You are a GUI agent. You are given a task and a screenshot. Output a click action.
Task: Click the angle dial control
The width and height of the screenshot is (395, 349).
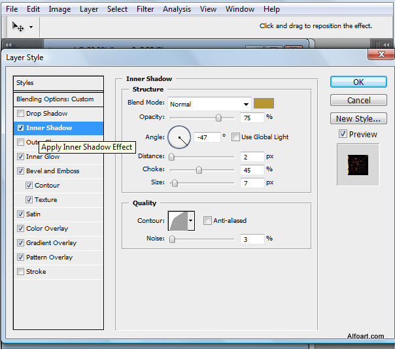pos(179,137)
